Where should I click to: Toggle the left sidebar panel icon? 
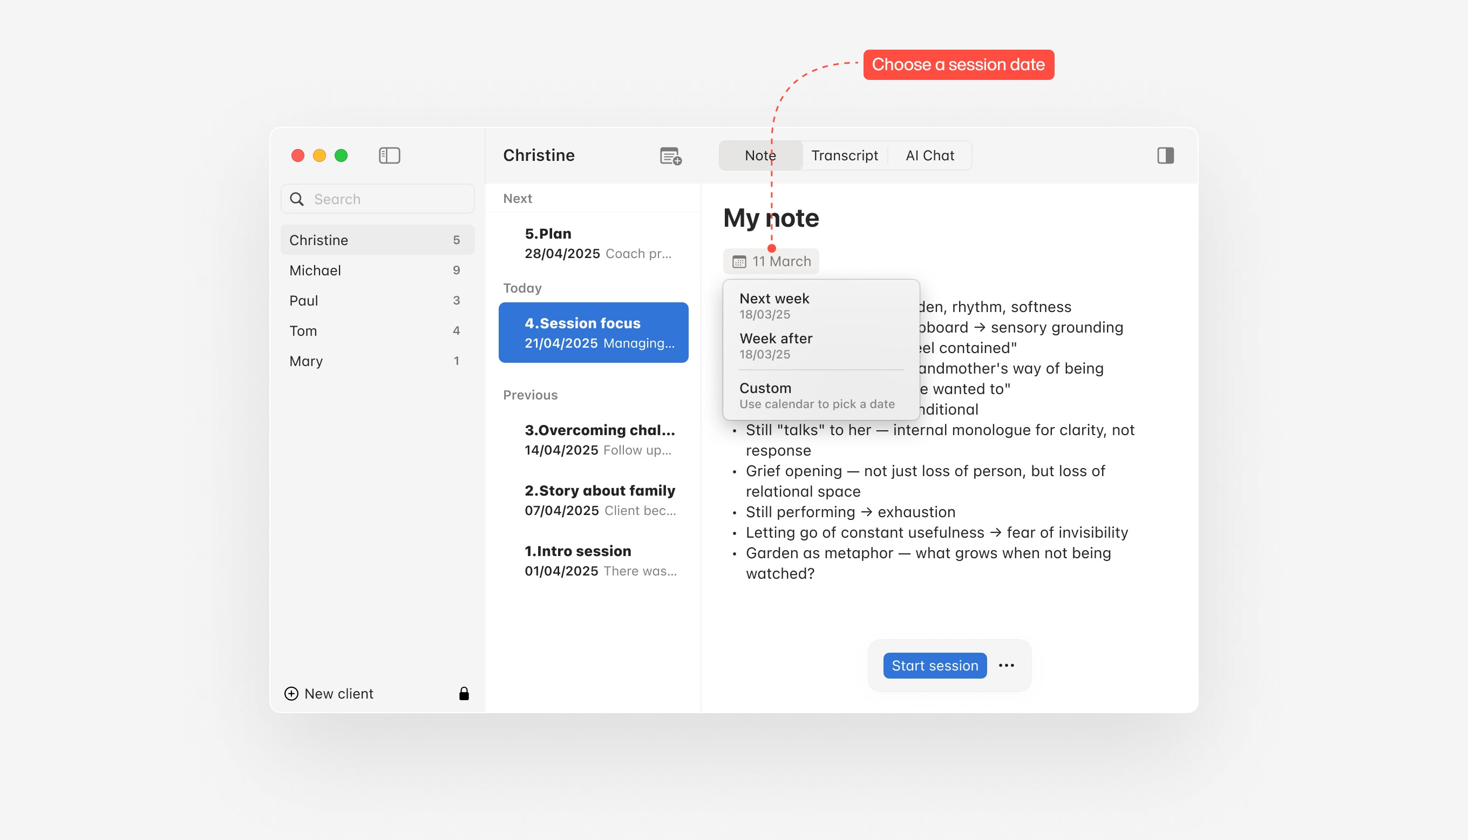tap(389, 155)
